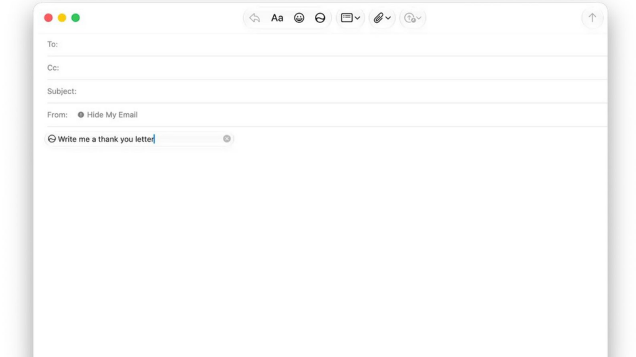Click the send later clock-arrow icon

coord(410,18)
